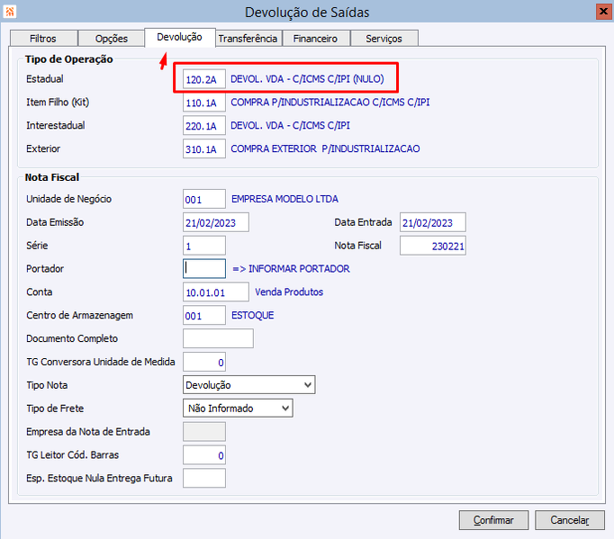Screen dimensions: 614x539
Task: Focus the Série input field
Action: click(204, 246)
